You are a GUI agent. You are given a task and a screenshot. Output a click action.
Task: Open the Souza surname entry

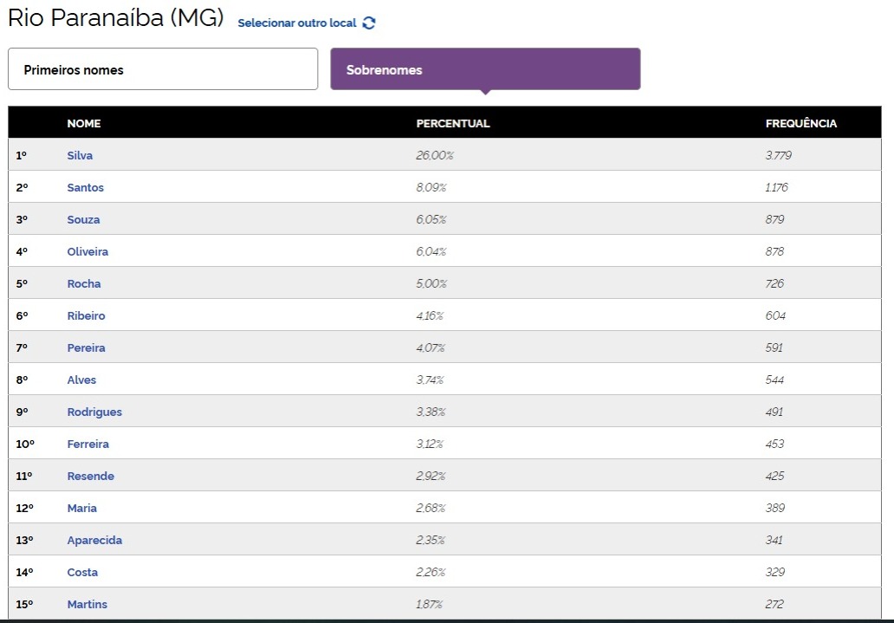[x=83, y=220]
